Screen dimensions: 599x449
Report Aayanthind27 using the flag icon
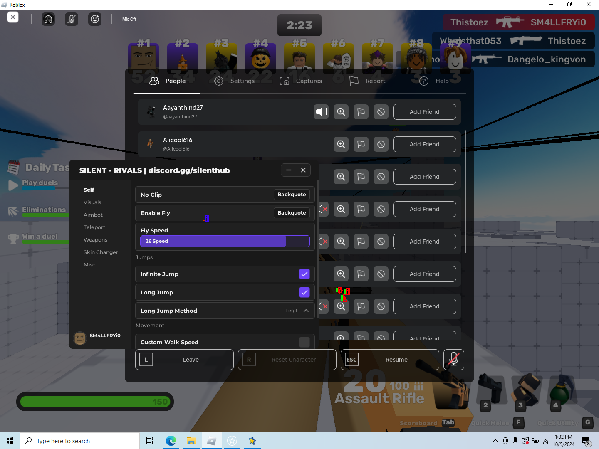pyautogui.click(x=361, y=112)
